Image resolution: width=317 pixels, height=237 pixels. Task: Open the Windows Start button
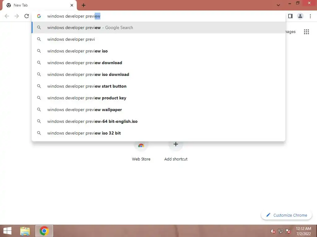(7, 231)
